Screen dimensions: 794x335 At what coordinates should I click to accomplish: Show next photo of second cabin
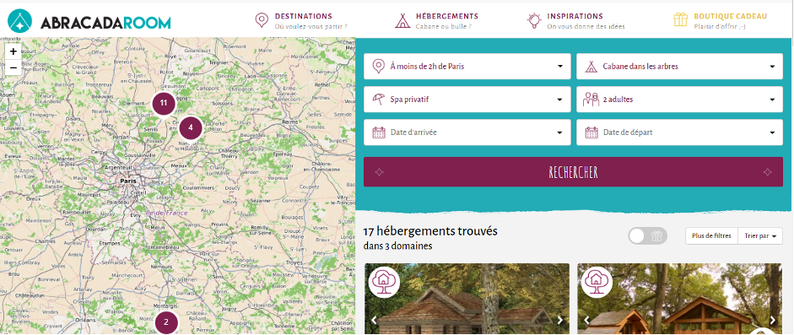coord(773,321)
